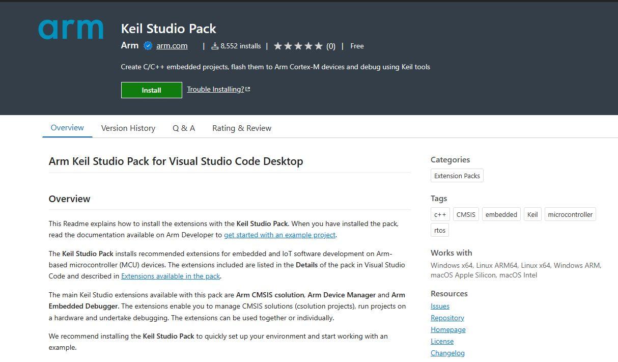Image resolution: width=618 pixels, height=362 pixels.
Task: Click the Arm logo in the header
Action: tap(70, 29)
